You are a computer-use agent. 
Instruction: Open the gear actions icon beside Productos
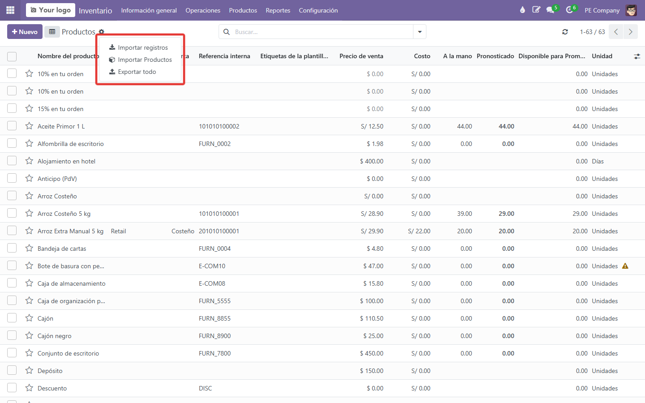[102, 32]
